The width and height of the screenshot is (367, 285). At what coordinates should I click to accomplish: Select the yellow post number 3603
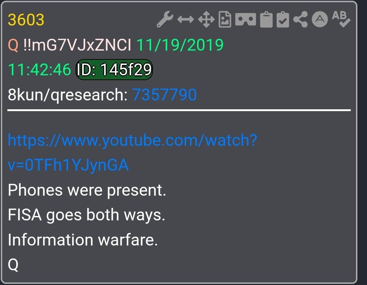click(26, 20)
